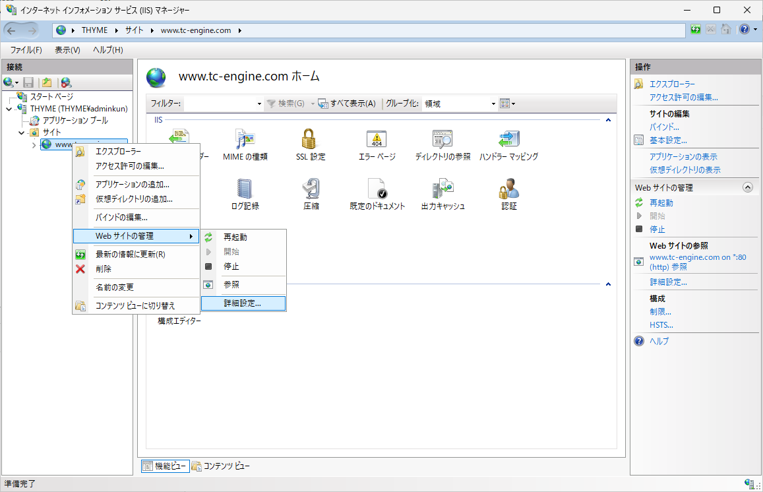Screen dimensions: 763x492
Task: Open the 構成エディター feature
Action: tap(179, 321)
